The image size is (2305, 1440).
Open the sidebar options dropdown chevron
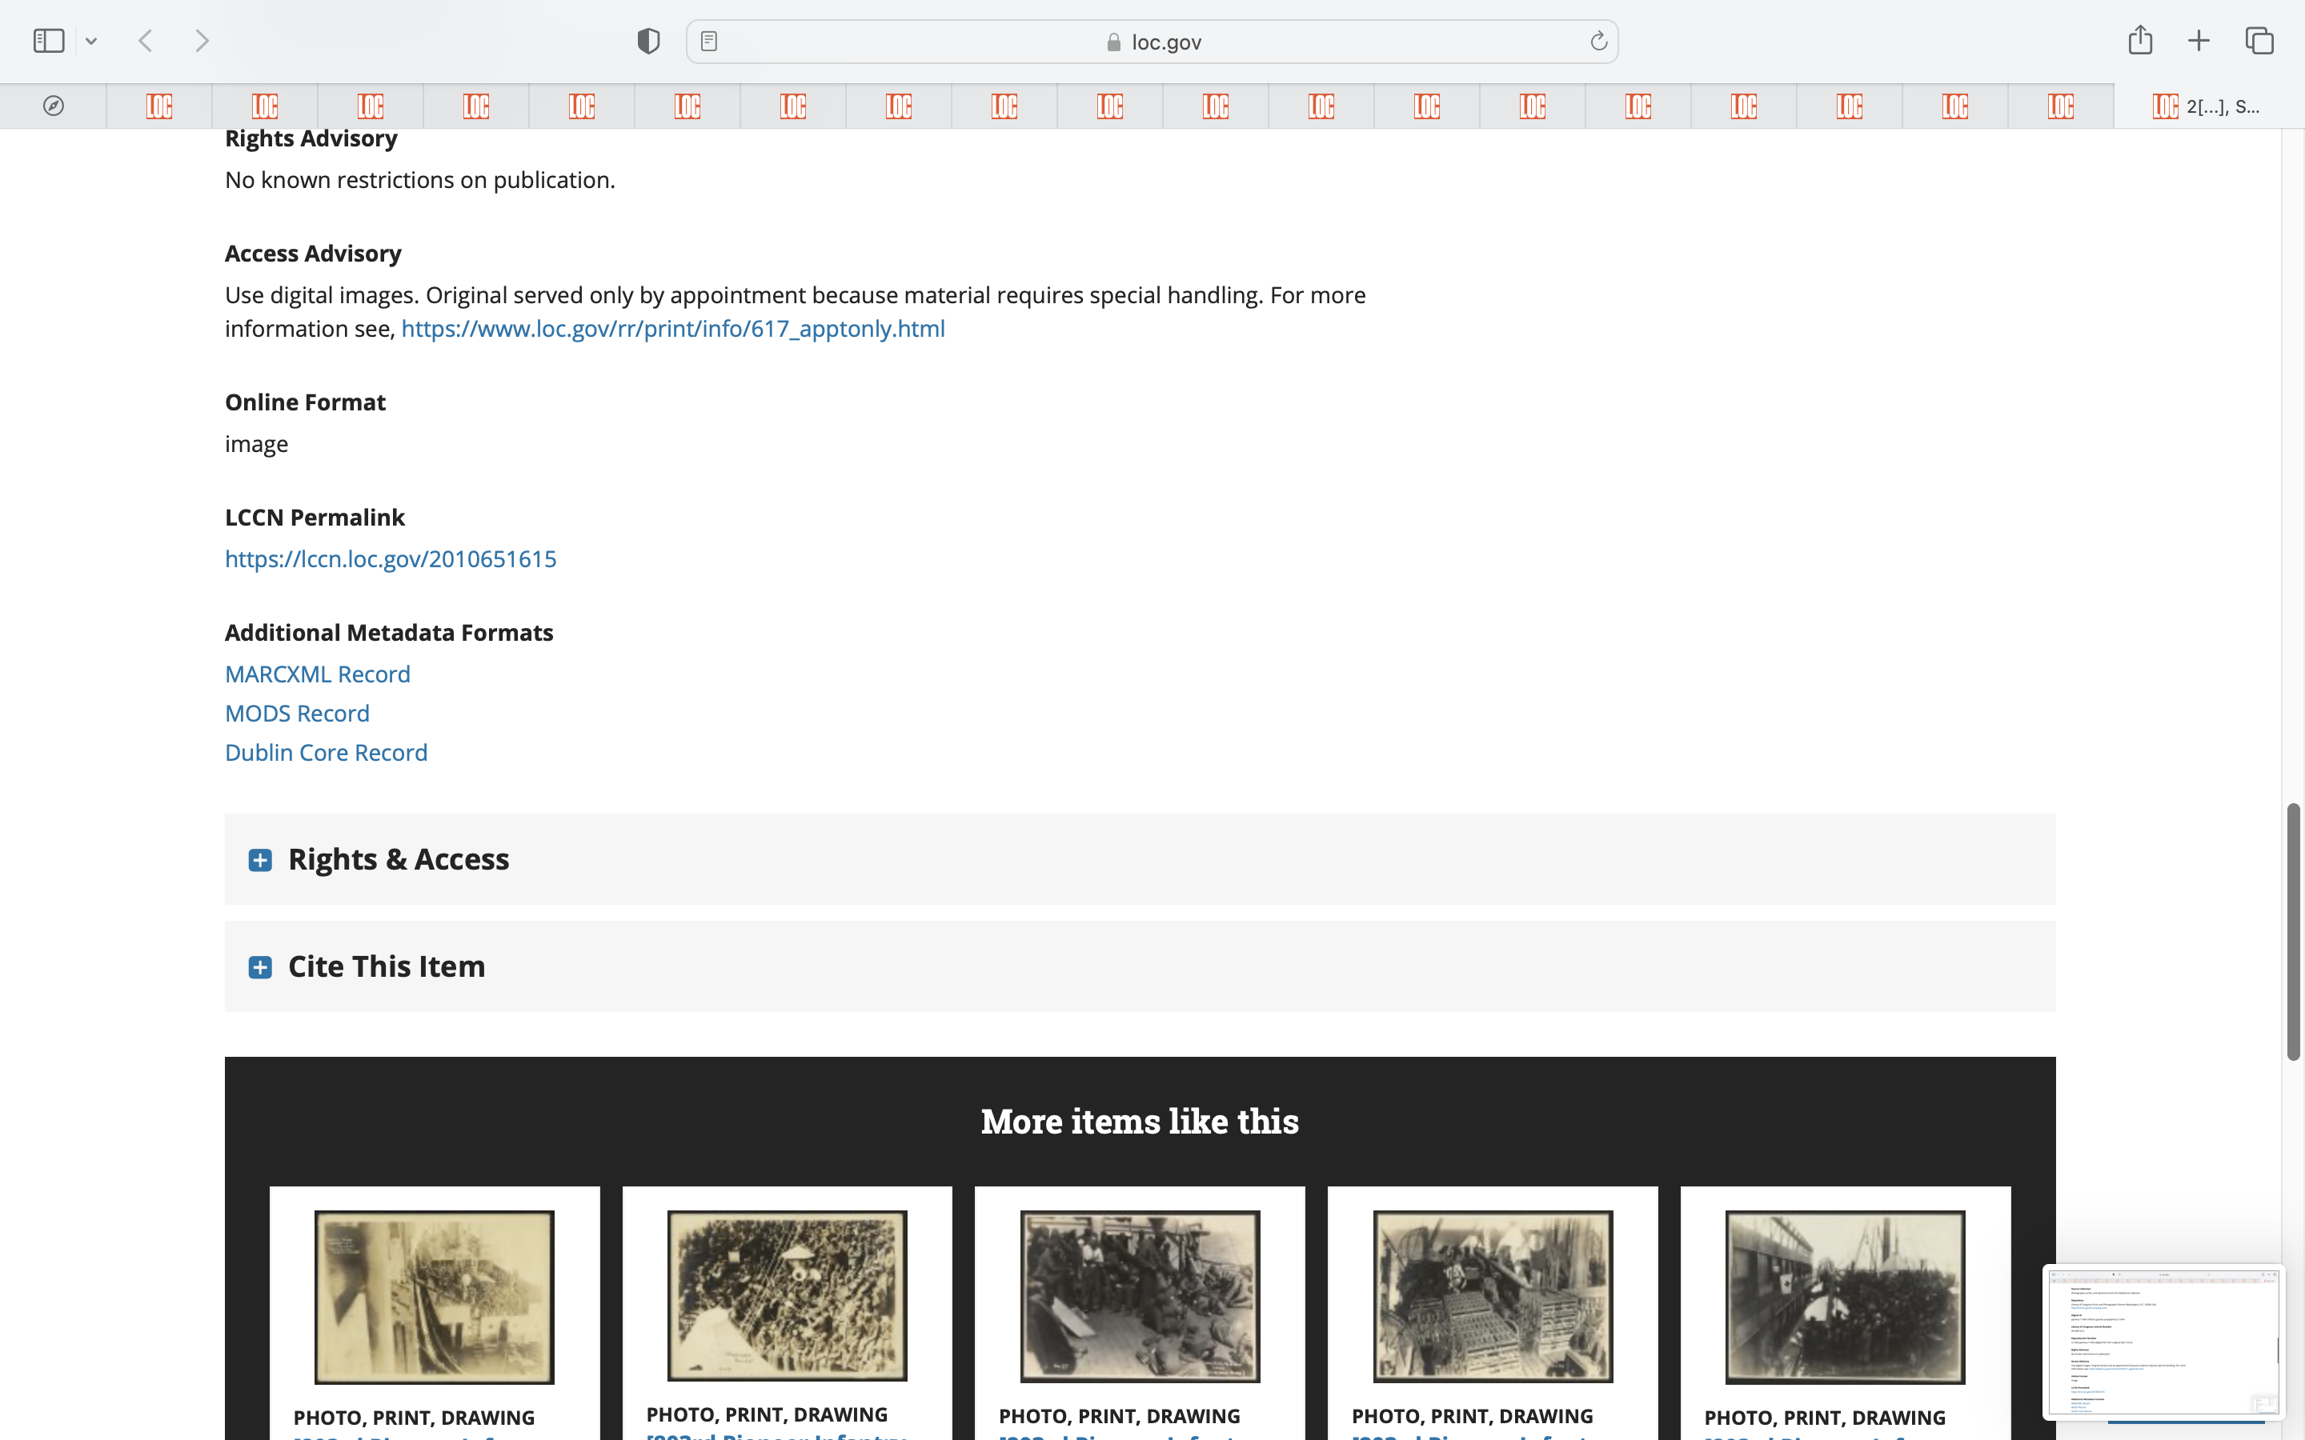click(91, 41)
